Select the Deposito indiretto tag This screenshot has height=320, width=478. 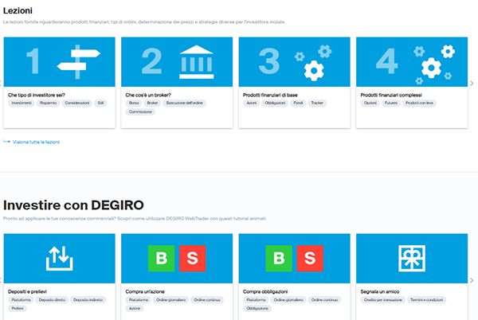pos(88,300)
